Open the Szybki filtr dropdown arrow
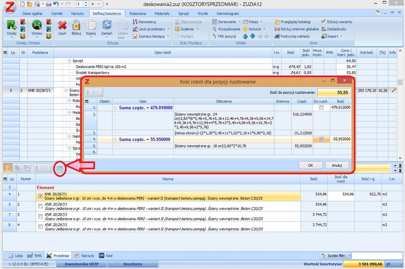This screenshot has width=405, height=269. (x=350, y=256)
